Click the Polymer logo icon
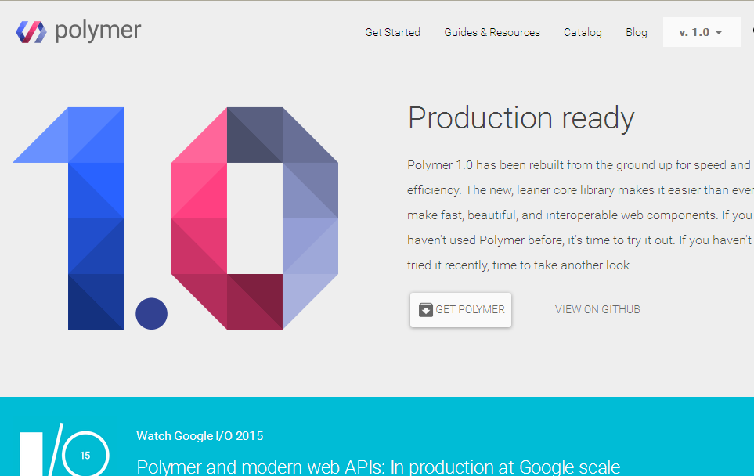754x476 pixels. pyautogui.click(x=31, y=32)
